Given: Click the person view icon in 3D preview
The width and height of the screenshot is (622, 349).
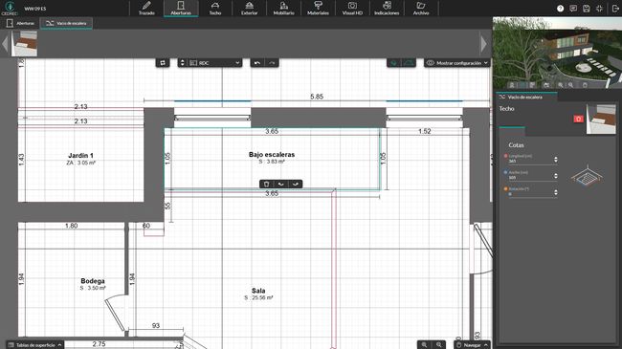Looking at the screenshot, I should [x=512, y=85].
